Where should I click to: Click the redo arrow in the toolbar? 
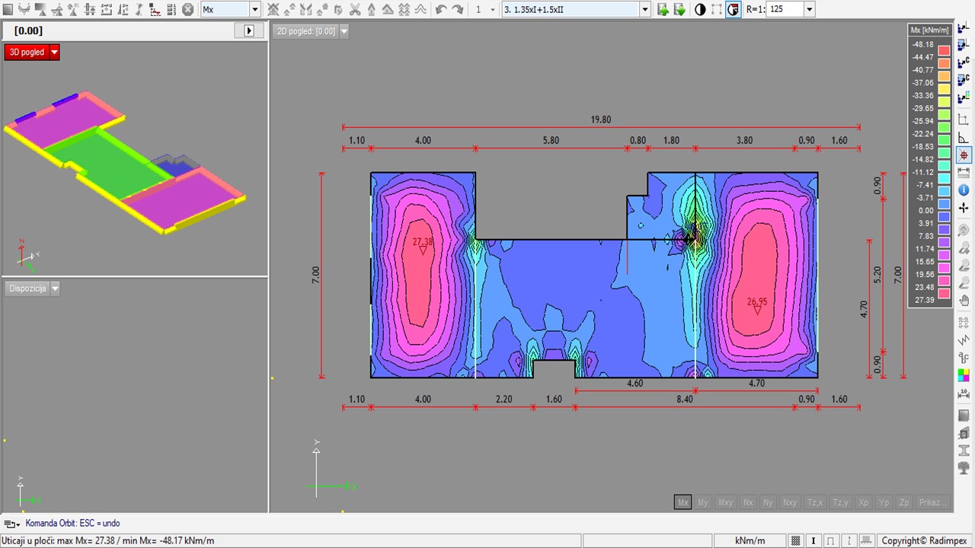pos(458,10)
